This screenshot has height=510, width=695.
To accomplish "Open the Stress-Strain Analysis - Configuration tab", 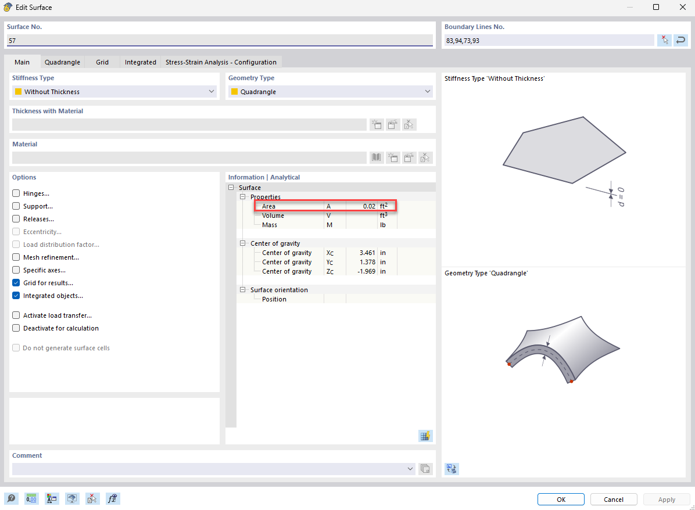I will 221,62.
